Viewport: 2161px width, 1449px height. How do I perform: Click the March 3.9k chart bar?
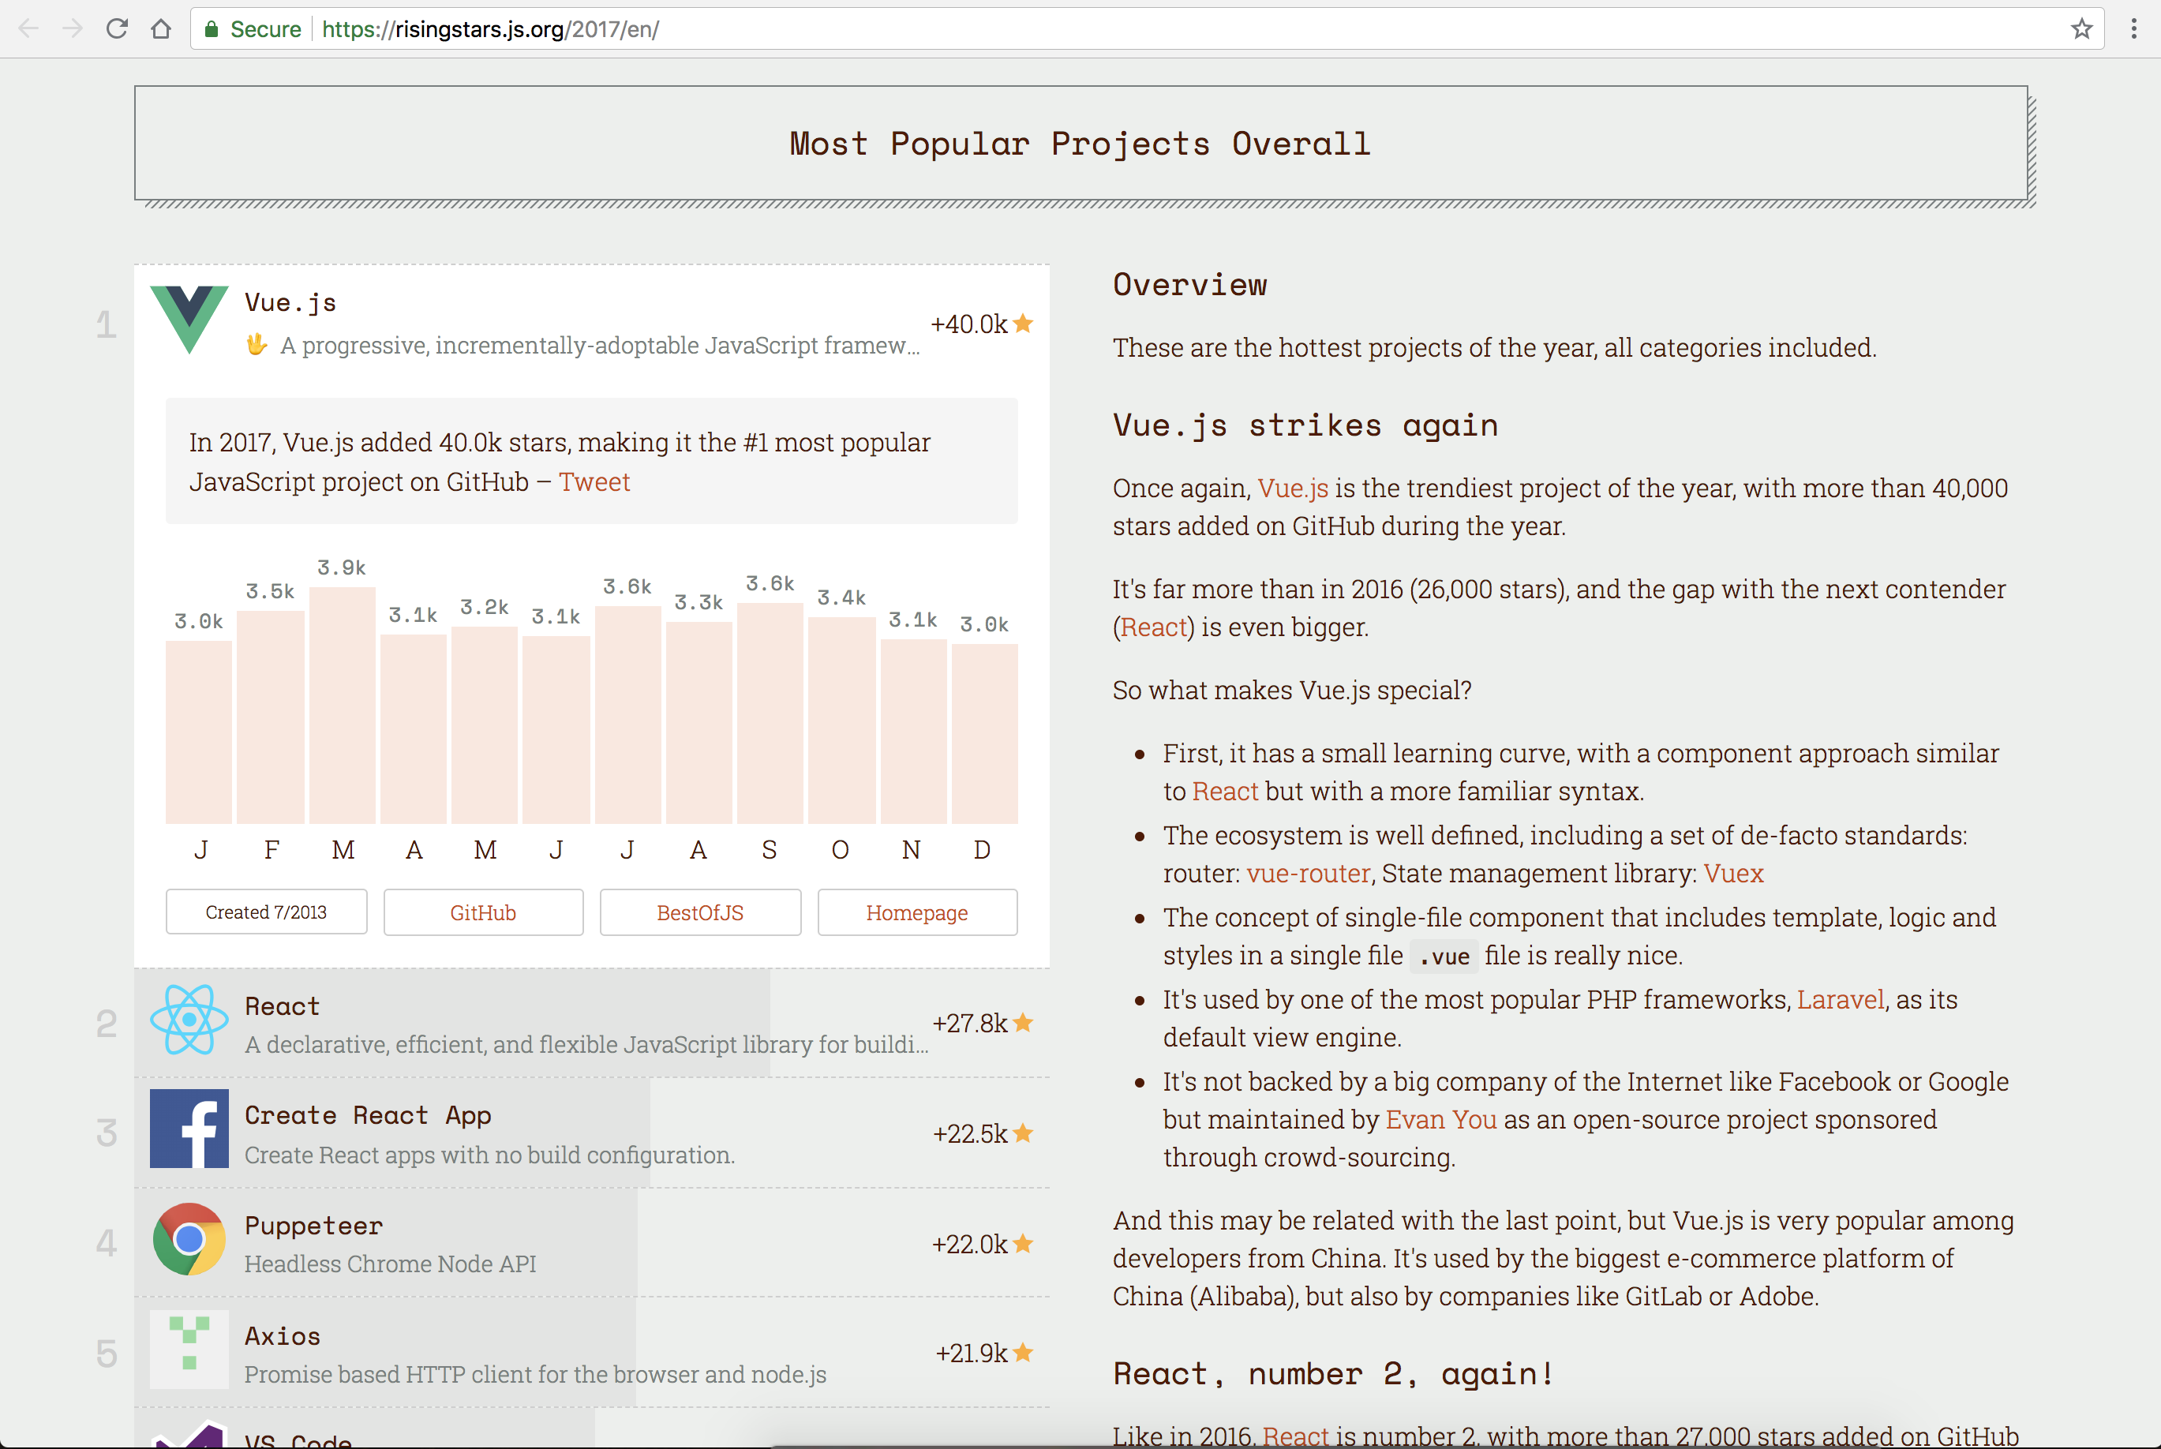coord(343,705)
